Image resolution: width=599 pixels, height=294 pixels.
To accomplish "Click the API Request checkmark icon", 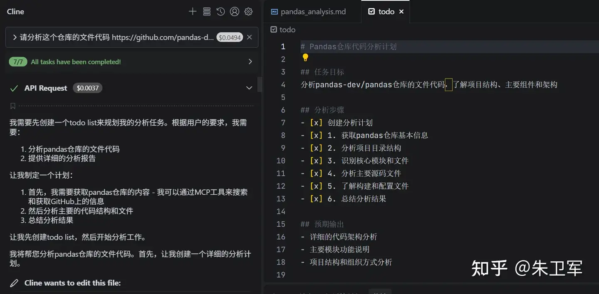I will [x=14, y=88].
